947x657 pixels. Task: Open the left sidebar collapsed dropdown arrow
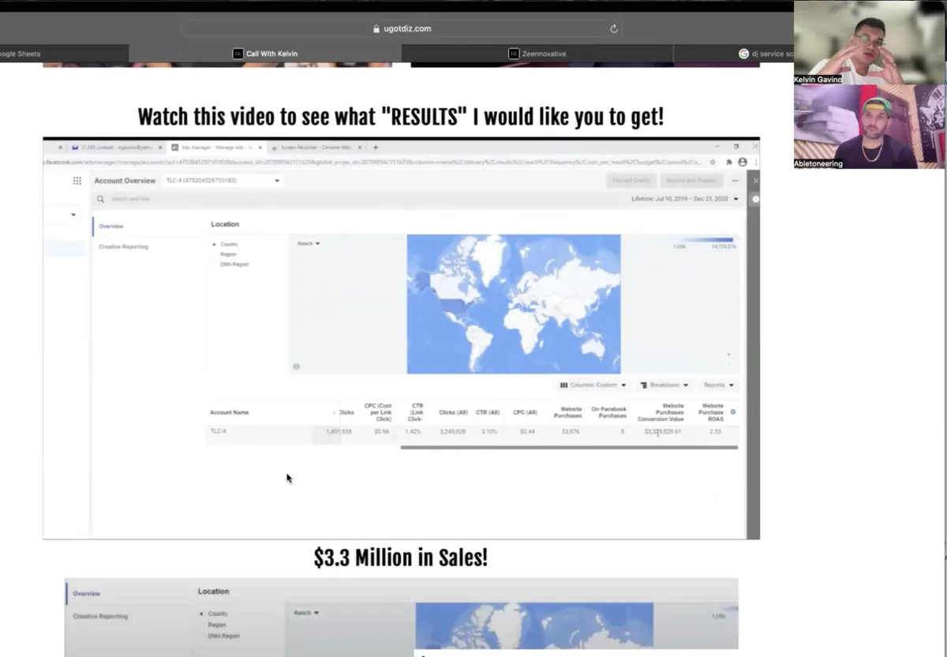[x=73, y=215]
